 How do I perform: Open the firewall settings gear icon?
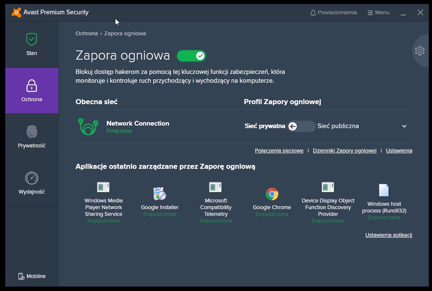(x=419, y=51)
